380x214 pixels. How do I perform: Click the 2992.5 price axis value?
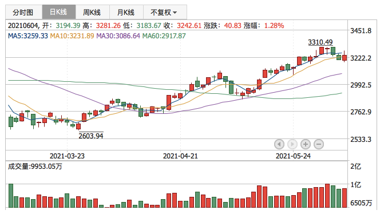click(361, 85)
